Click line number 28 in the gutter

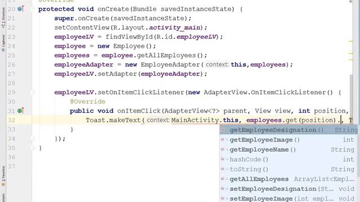pos(11,83)
